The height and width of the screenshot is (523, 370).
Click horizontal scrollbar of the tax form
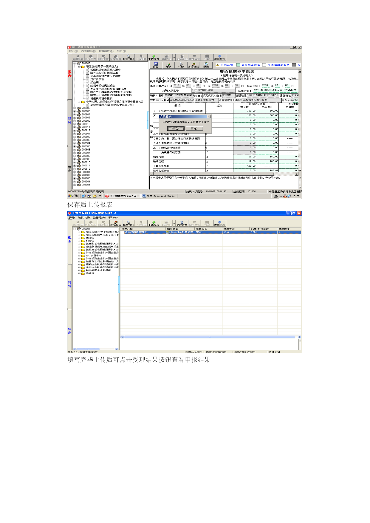(x=224, y=174)
